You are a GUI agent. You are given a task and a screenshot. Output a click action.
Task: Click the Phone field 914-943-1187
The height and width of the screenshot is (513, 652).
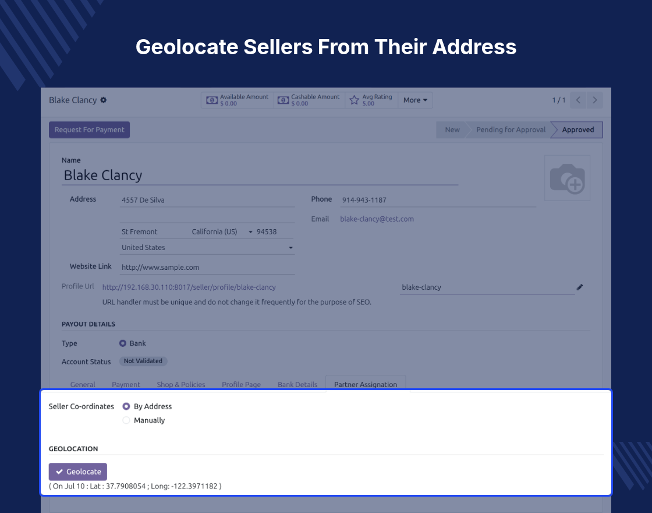(x=438, y=200)
